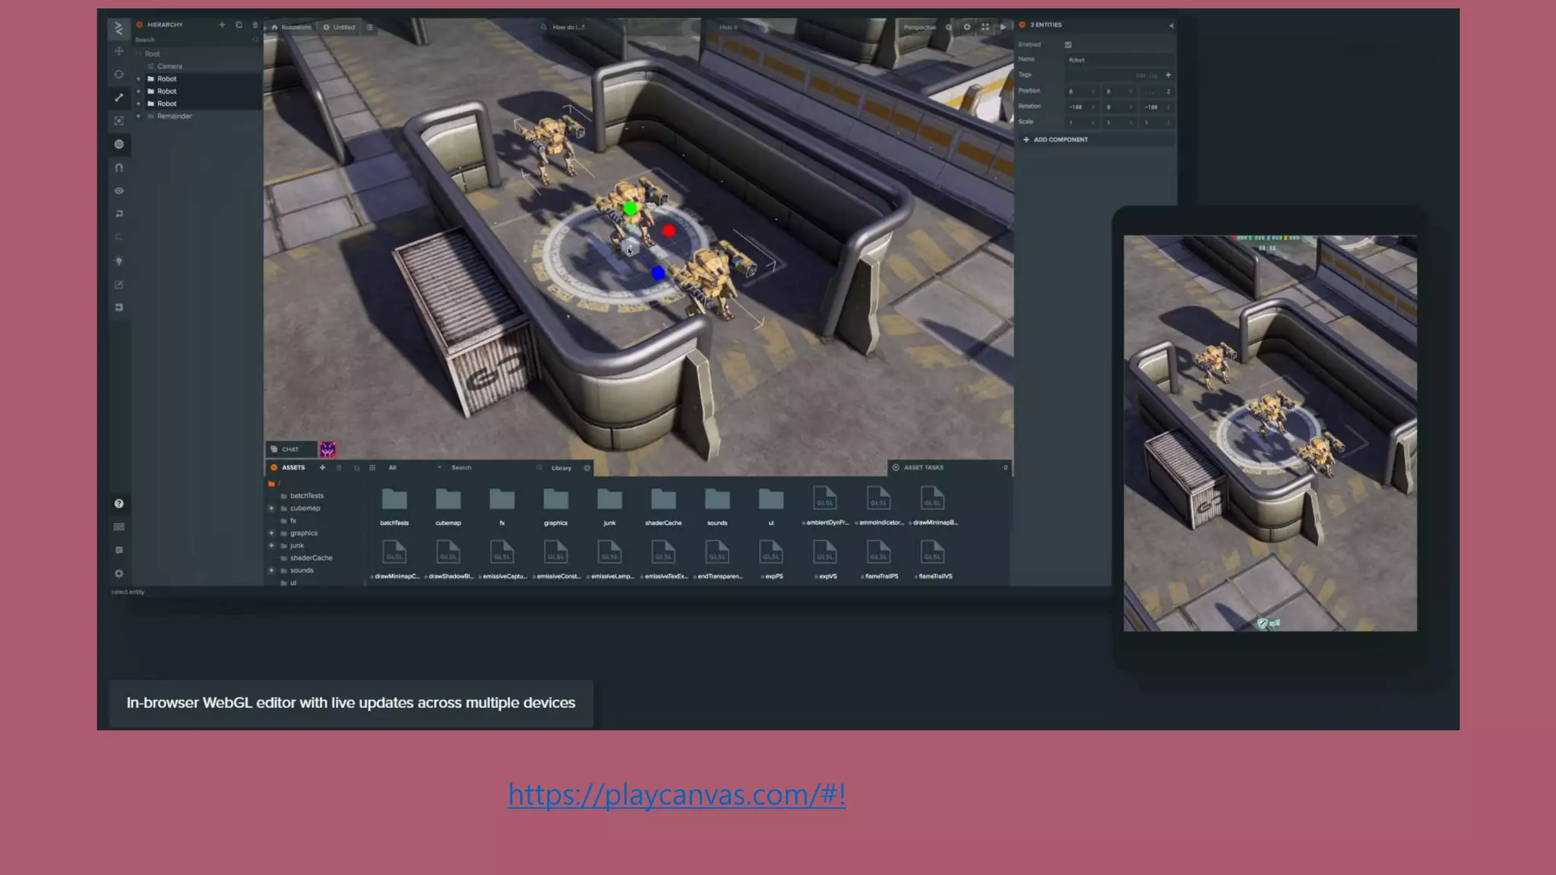Viewport: 1556px width, 875px height.
Task: Click the lightbulb Bake lightmaps icon
Action: (119, 261)
